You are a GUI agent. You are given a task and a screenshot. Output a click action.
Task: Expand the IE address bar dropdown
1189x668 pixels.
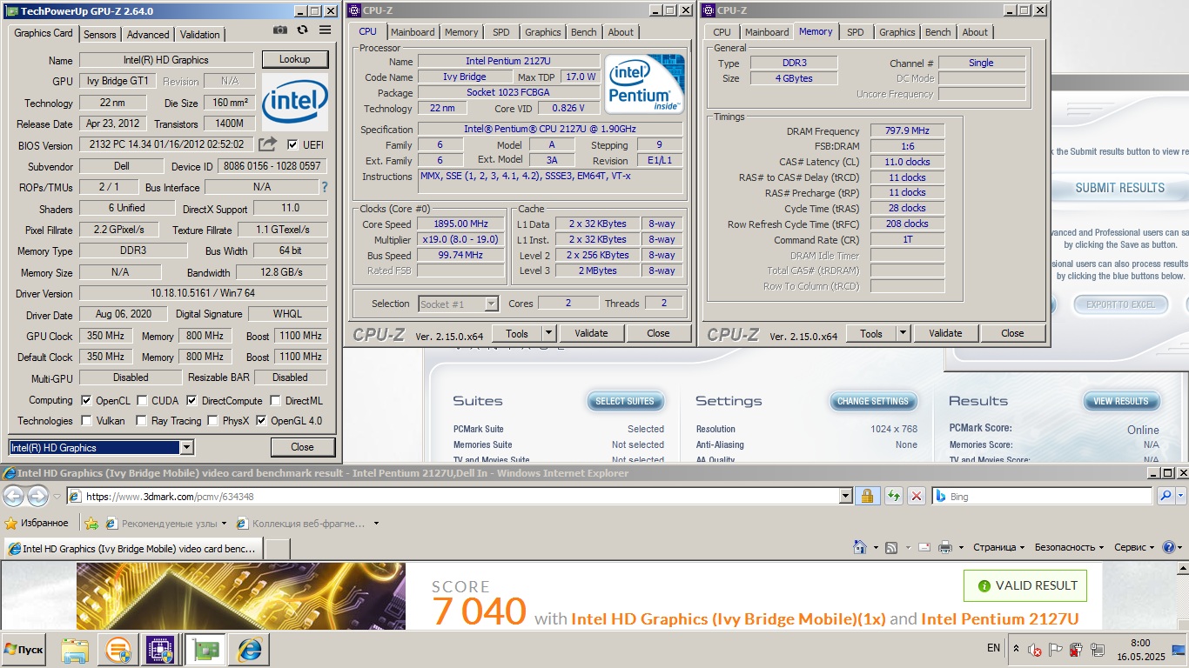point(845,496)
